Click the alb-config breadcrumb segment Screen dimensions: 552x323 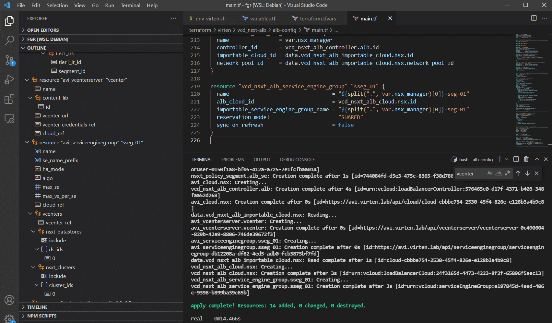coord(284,30)
